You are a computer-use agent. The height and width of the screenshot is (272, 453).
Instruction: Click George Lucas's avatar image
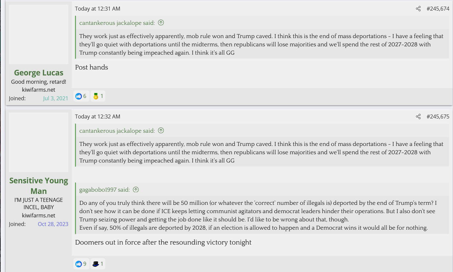39,34
